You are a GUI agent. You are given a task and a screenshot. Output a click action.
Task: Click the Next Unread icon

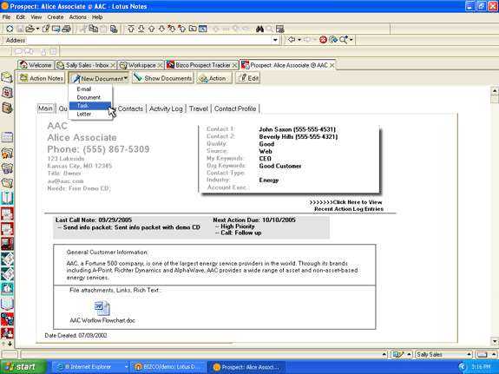[x=172, y=29]
